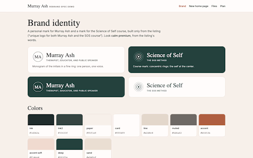The image size is (253, 158).
Task: Click the MA monogram on the dark green Murray Ash card
Action: 38,87
